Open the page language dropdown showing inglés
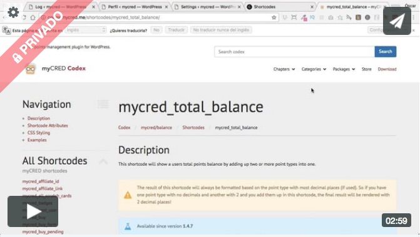The width and height of the screenshot is (420, 237). pyautogui.click(x=86, y=30)
